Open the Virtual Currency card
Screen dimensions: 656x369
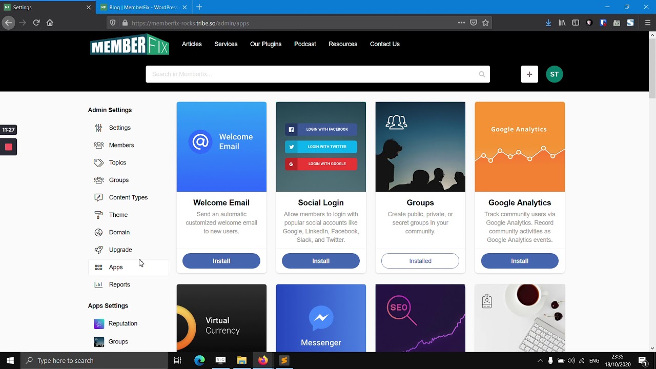[x=221, y=318]
